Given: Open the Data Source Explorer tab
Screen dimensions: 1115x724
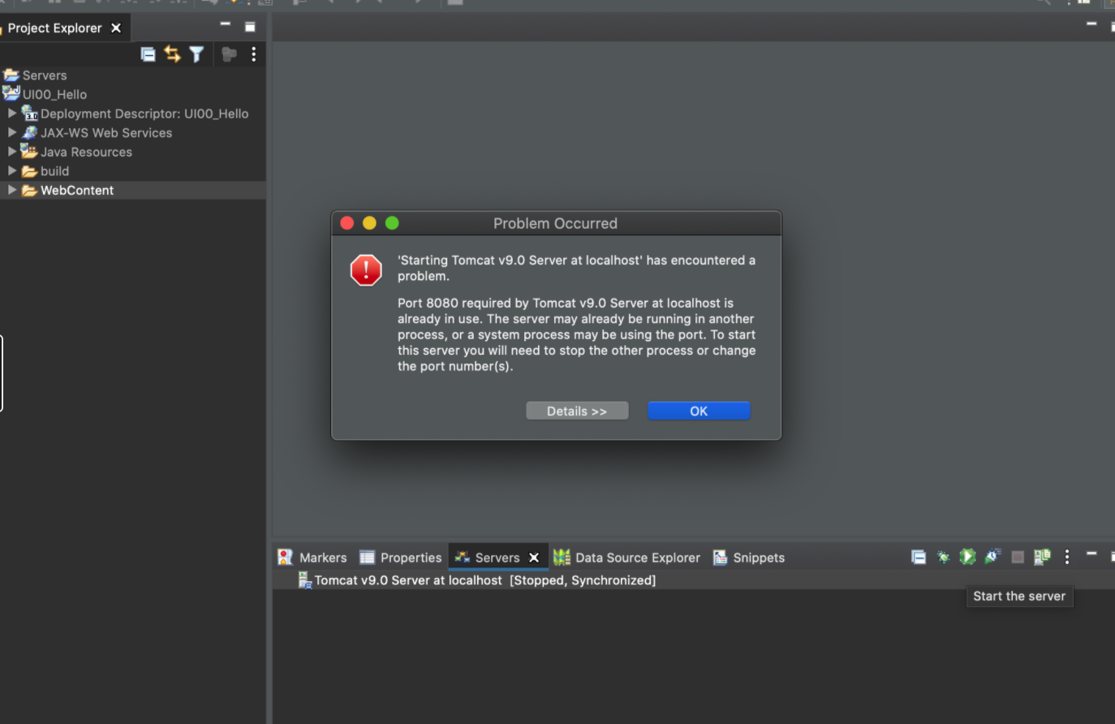Looking at the screenshot, I should 626,558.
